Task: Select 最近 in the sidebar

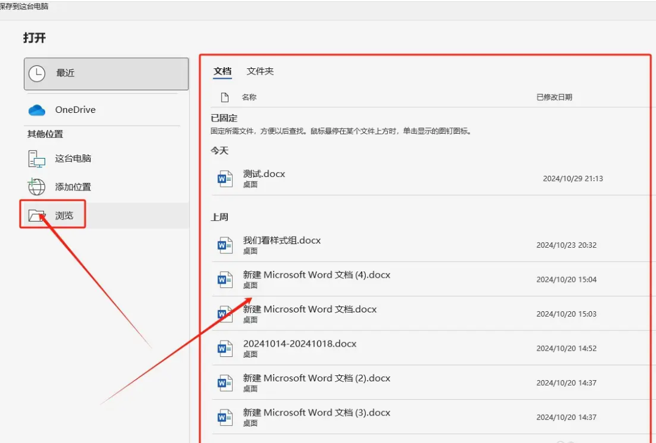Action: pyautogui.click(x=65, y=73)
